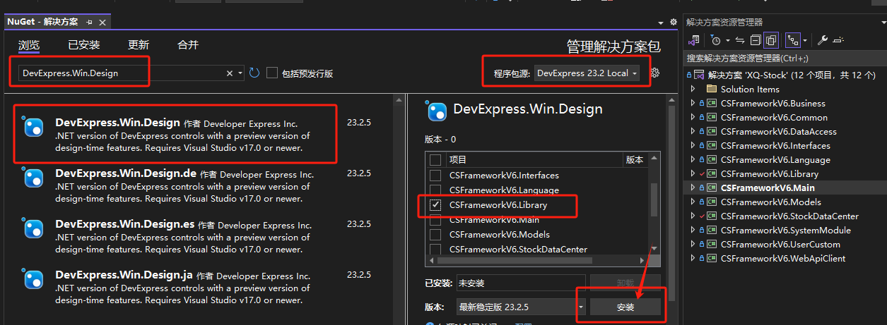The width and height of the screenshot is (887, 325).
Task: Open the version selection dropdown
Action: pyautogui.click(x=521, y=307)
